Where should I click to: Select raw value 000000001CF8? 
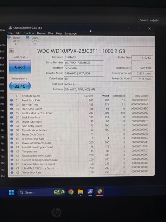(140, 121)
